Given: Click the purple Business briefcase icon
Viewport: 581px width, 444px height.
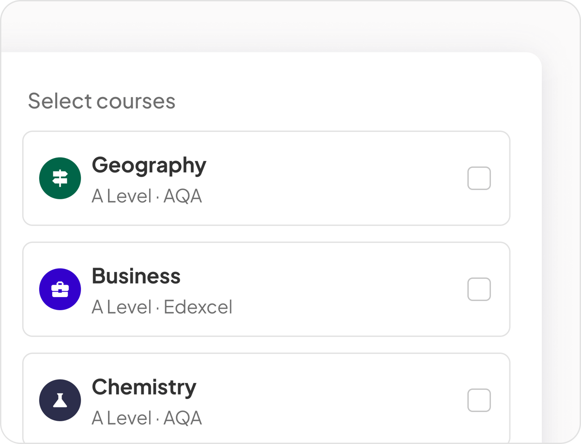Looking at the screenshot, I should [60, 289].
